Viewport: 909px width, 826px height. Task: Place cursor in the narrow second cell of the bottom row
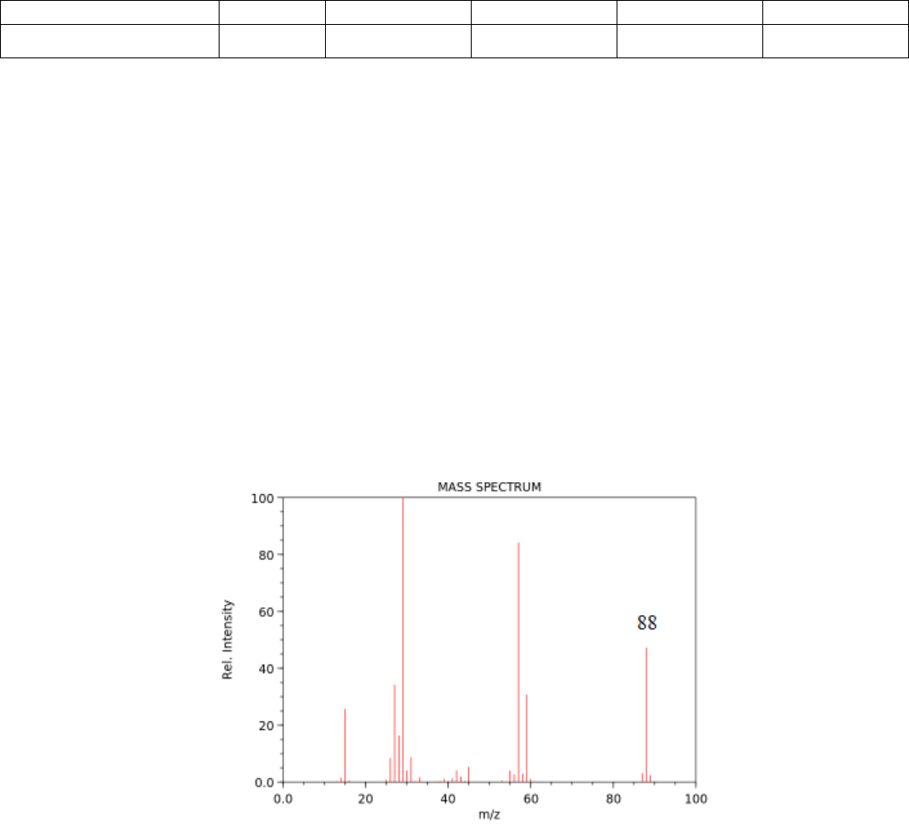click(x=272, y=40)
